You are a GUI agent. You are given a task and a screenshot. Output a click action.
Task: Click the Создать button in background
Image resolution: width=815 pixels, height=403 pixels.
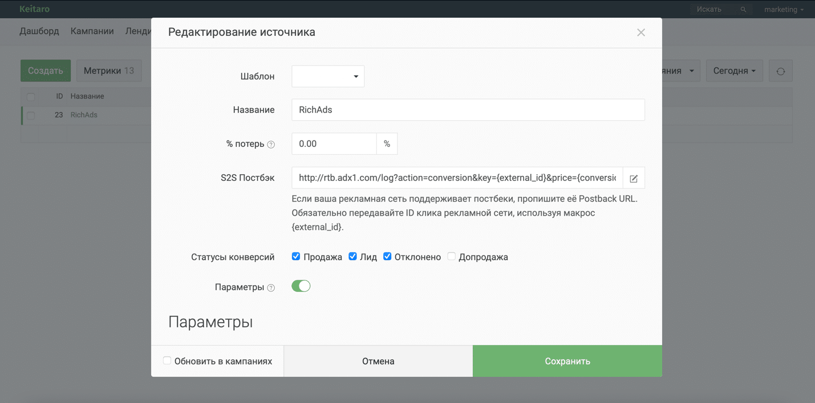(x=46, y=71)
